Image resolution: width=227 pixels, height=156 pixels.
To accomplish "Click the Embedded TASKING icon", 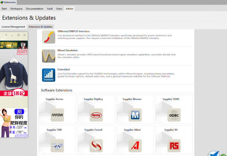I will (x=49, y=75).
